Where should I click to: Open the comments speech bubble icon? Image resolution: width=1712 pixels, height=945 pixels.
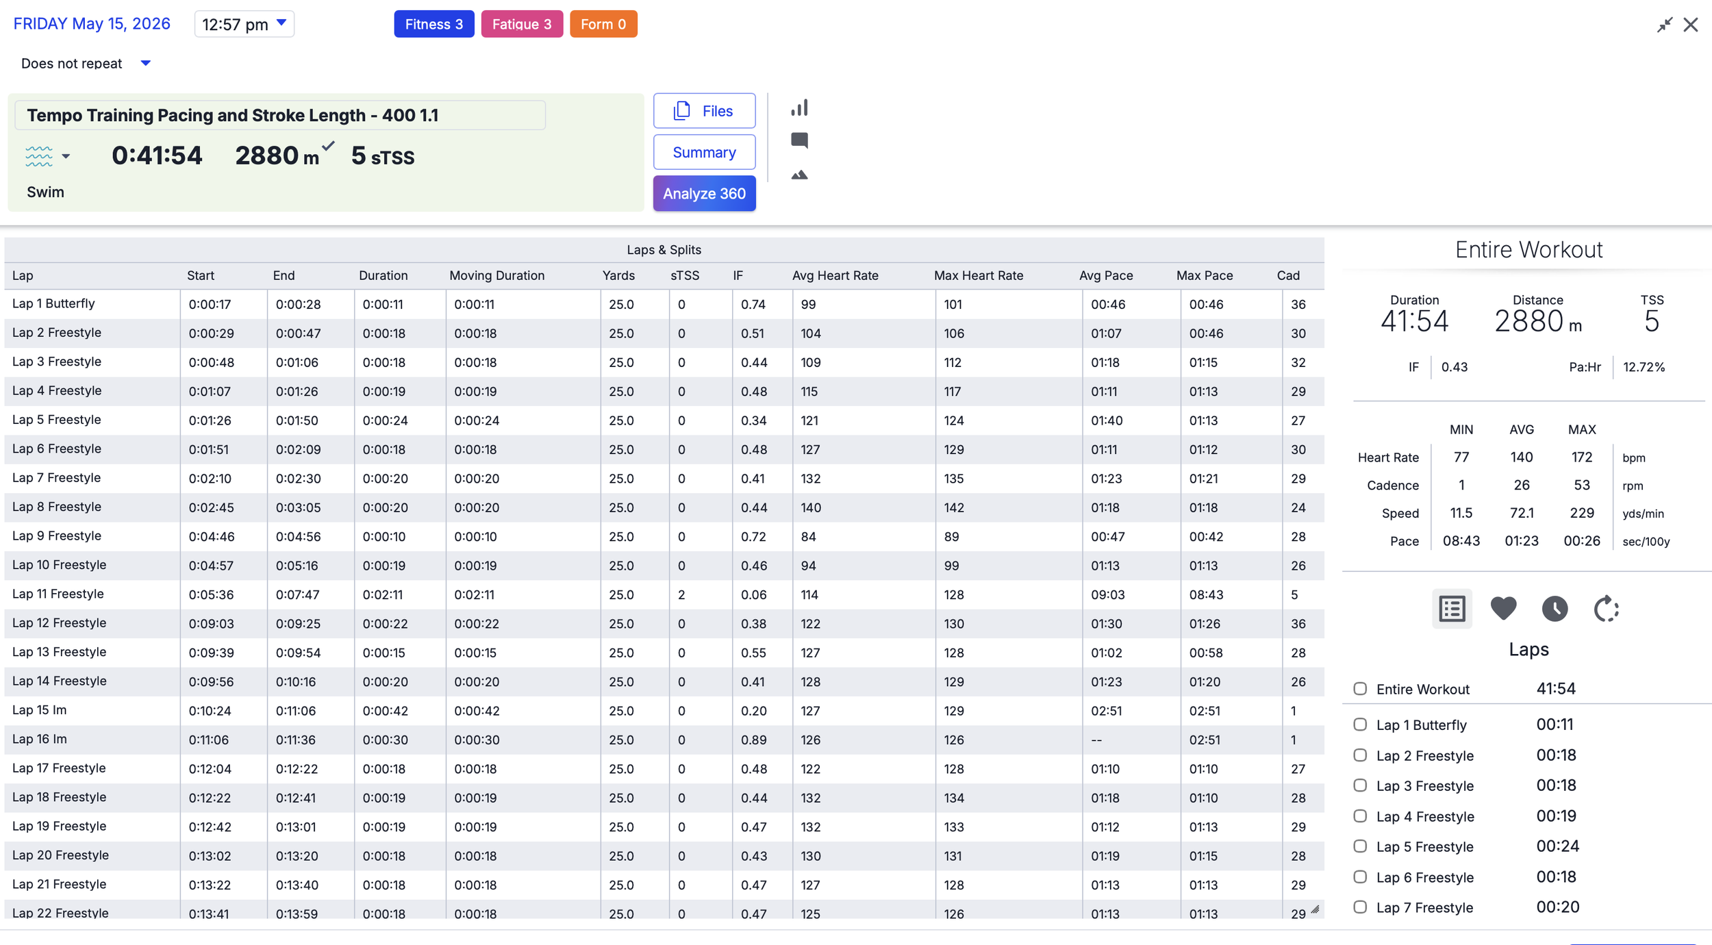(x=799, y=140)
